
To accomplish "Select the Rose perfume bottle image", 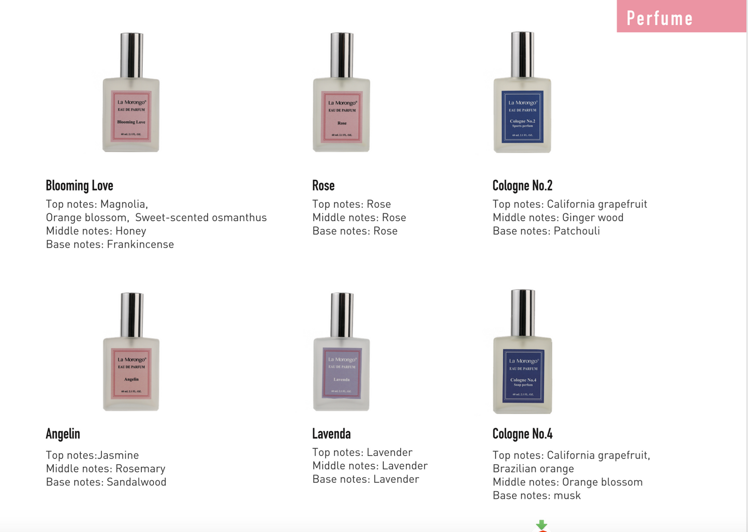I will click(341, 92).
